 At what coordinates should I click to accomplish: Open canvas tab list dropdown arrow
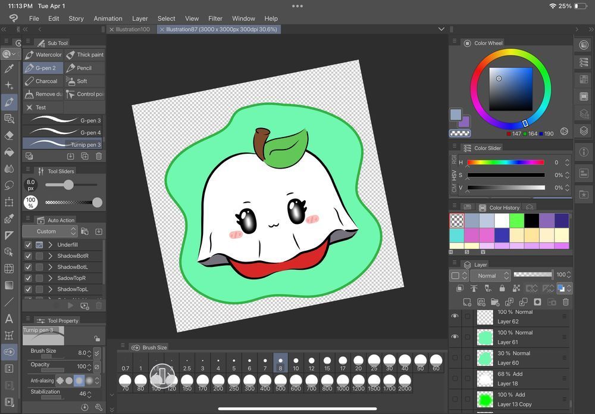click(441, 29)
